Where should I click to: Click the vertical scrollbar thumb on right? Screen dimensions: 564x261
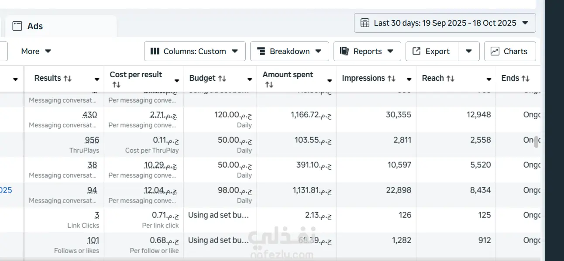point(536,142)
